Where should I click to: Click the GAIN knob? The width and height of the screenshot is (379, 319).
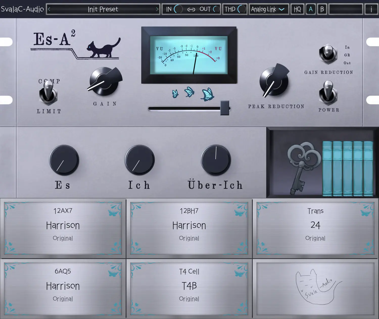[104, 81]
